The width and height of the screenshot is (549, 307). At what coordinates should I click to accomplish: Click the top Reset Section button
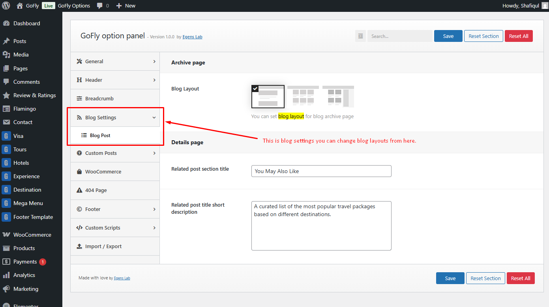[x=484, y=36]
